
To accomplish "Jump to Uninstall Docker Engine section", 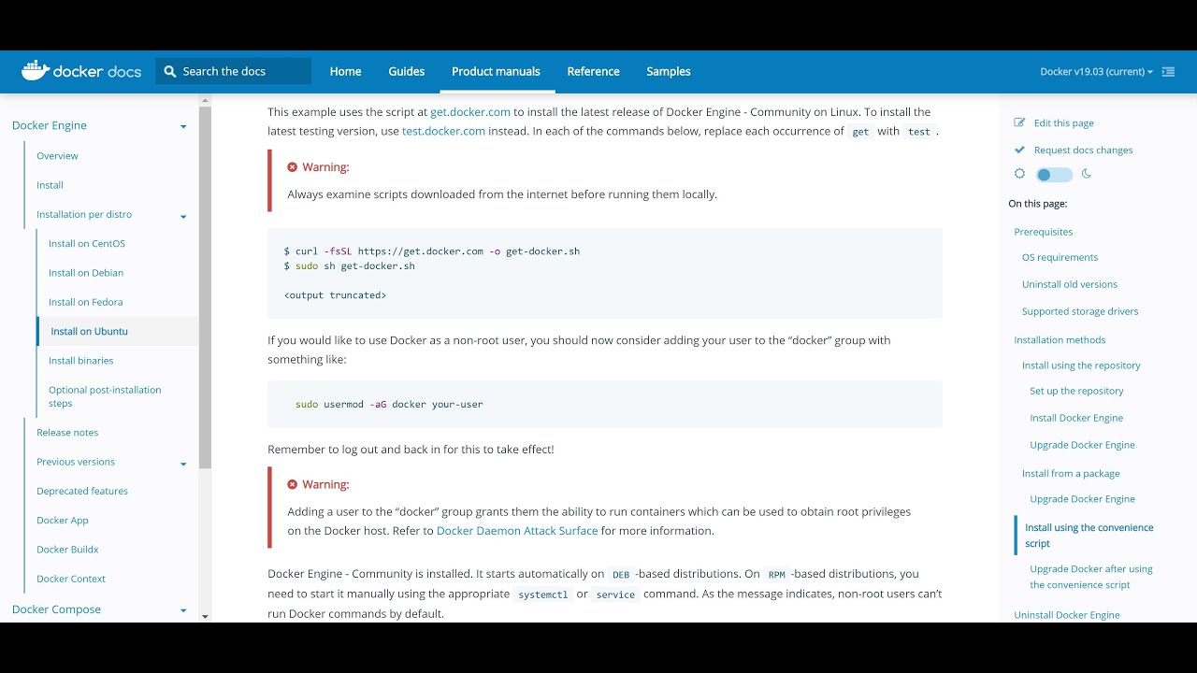I will coord(1067,615).
